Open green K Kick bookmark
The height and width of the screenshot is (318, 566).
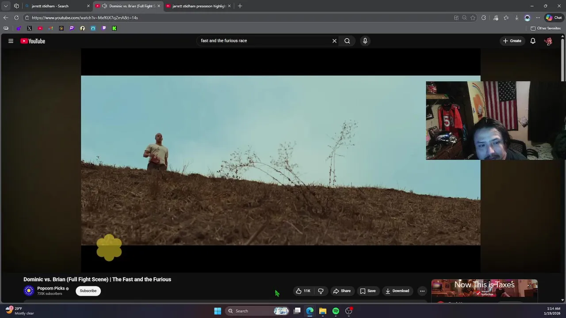point(114,28)
